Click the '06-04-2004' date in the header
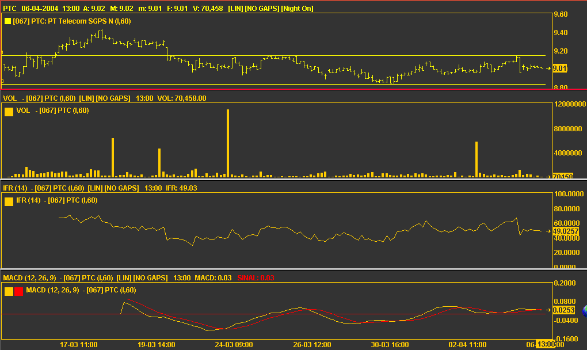 (x=40, y=8)
